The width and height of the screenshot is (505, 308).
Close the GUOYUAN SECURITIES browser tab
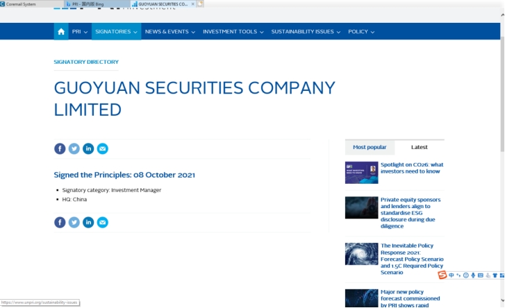(192, 4)
